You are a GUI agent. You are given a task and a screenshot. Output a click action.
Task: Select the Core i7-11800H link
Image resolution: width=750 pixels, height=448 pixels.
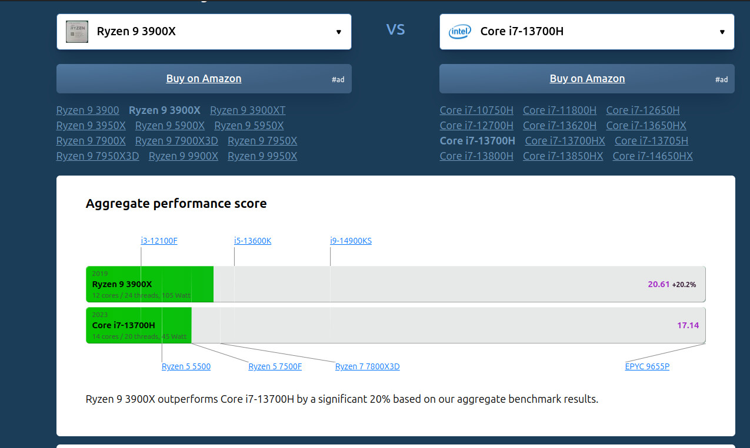point(559,110)
